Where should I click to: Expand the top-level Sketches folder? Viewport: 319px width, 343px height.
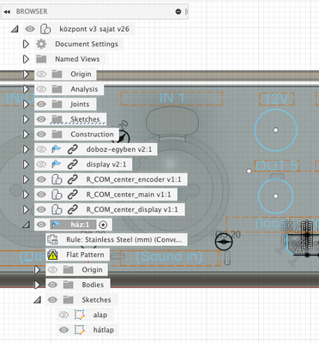(x=26, y=119)
